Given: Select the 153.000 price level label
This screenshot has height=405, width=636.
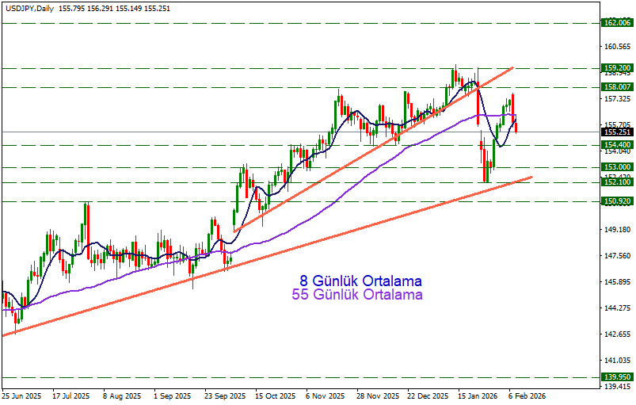Looking at the screenshot, I should [616, 167].
